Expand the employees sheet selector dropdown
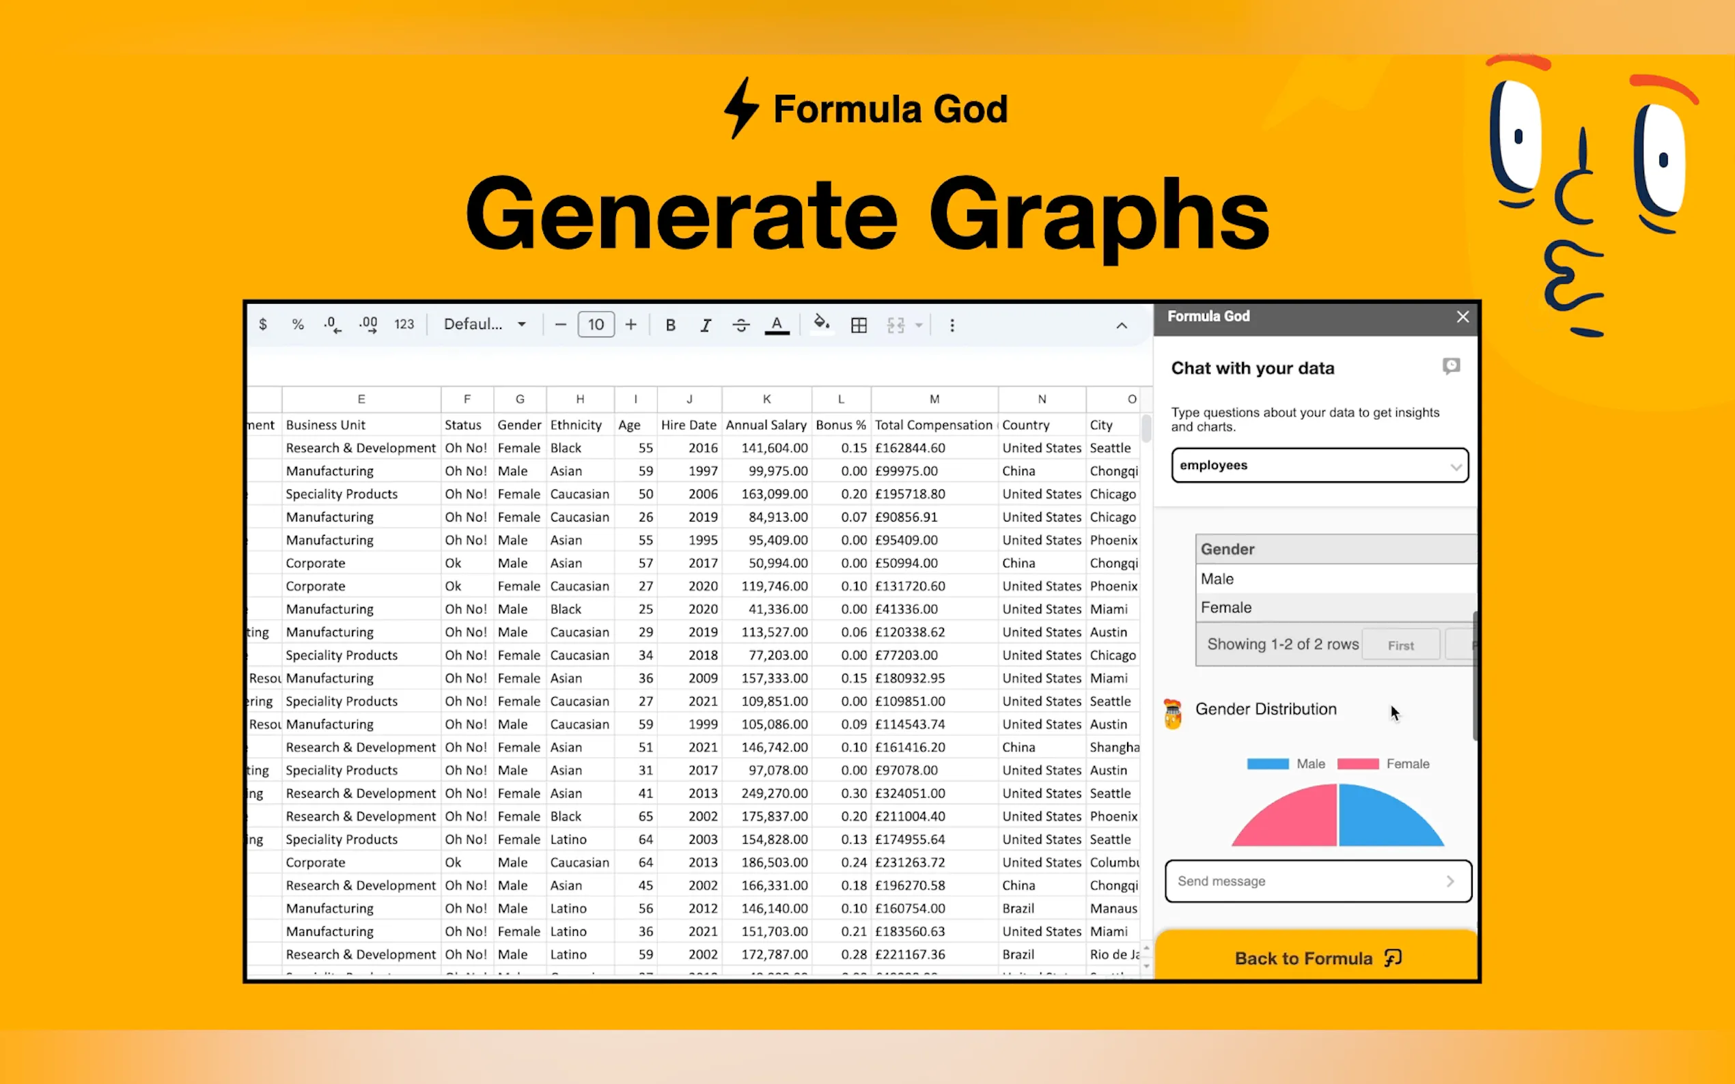Screen dimensions: 1735x1084 1319,466
